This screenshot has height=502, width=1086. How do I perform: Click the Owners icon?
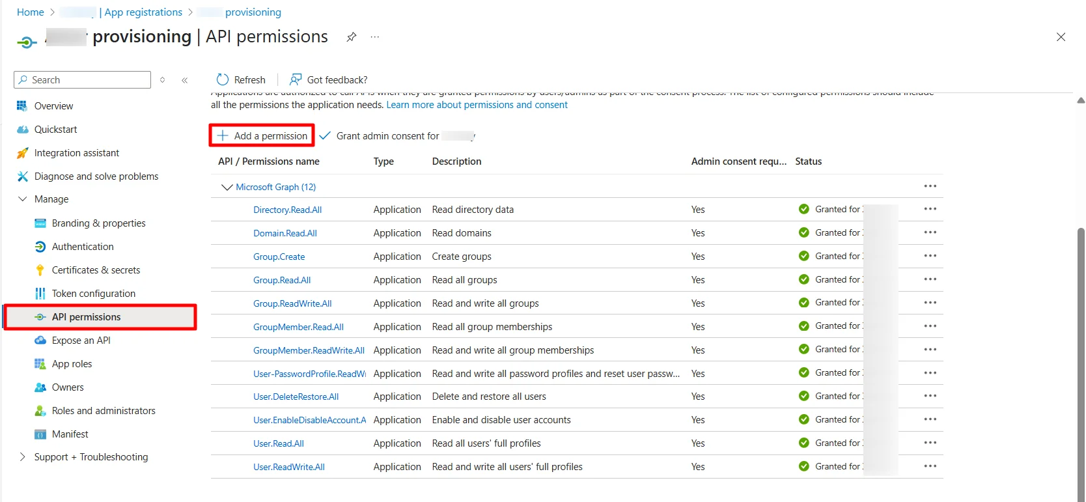[x=40, y=387]
